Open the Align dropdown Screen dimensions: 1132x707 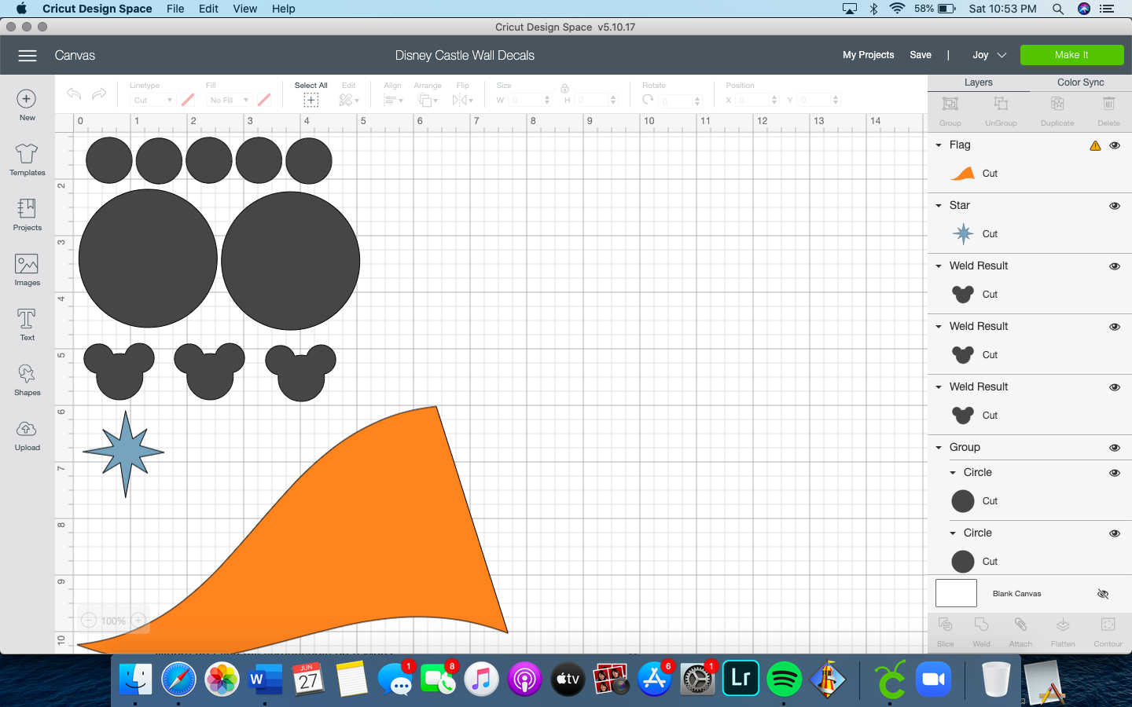393,100
